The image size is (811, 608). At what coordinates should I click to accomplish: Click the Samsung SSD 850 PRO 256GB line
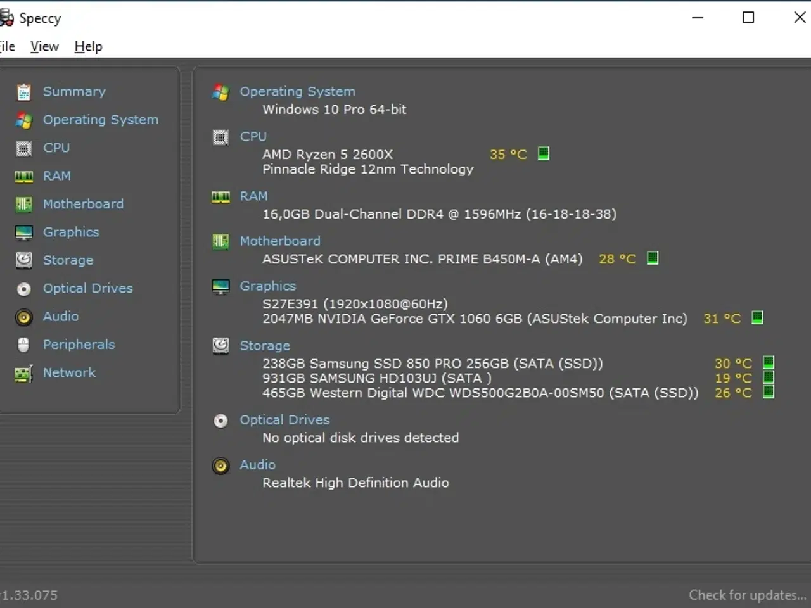click(433, 364)
